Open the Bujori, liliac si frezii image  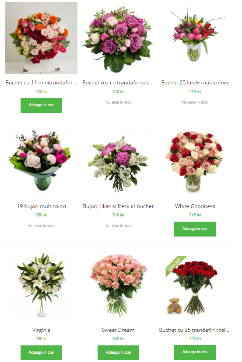click(x=118, y=162)
